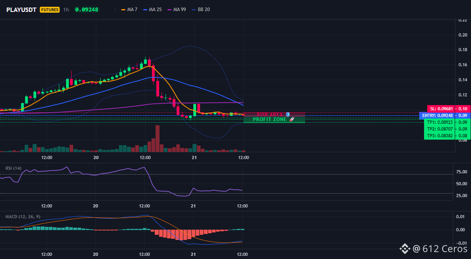Click the orange MA 7 color line swatch
This screenshot has height=259, width=471.
[x=123, y=10]
